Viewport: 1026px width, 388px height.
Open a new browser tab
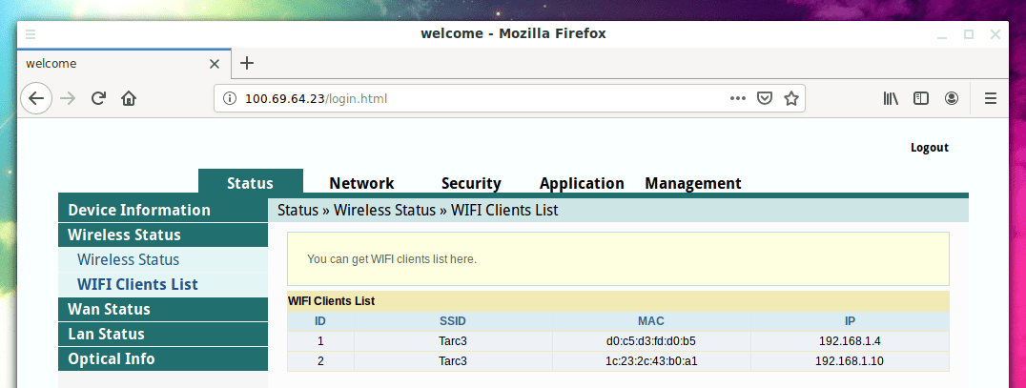click(x=247, y=64)
